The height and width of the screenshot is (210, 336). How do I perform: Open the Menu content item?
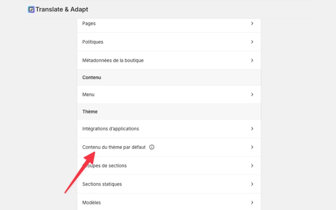89,95
